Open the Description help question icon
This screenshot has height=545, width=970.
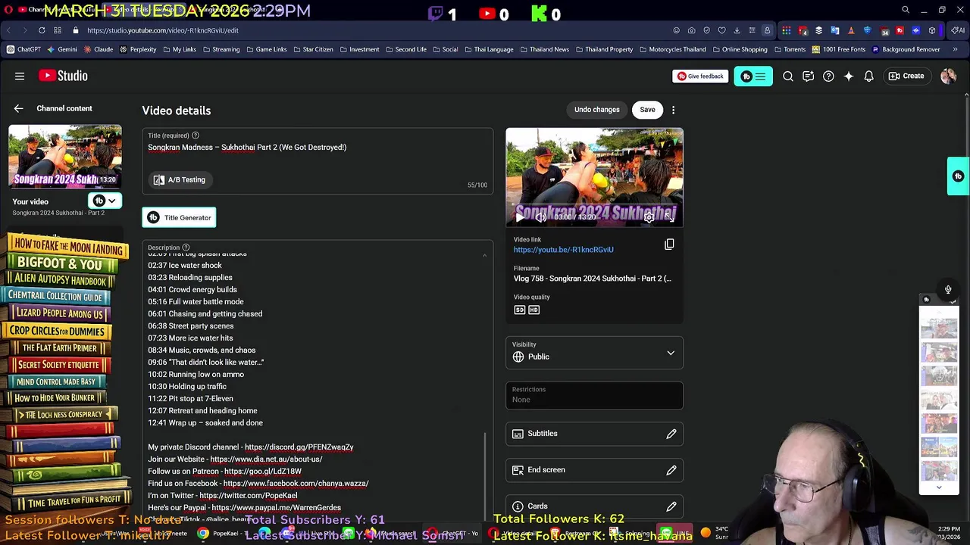[186, 248]
